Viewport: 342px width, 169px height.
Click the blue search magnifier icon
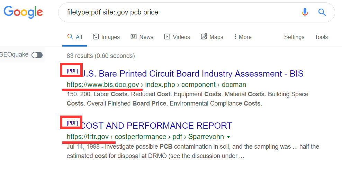click(x=322, y=13)
